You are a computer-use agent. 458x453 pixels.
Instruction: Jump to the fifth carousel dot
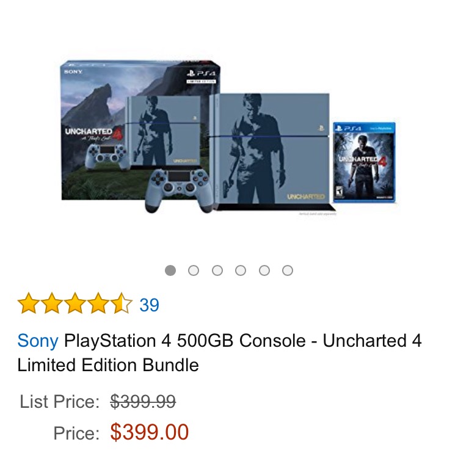tap(264, 270)
